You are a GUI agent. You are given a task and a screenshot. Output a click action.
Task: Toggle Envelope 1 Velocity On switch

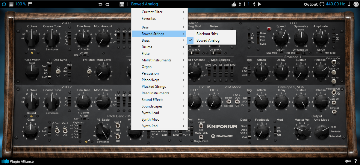click(x=333, y=62)
